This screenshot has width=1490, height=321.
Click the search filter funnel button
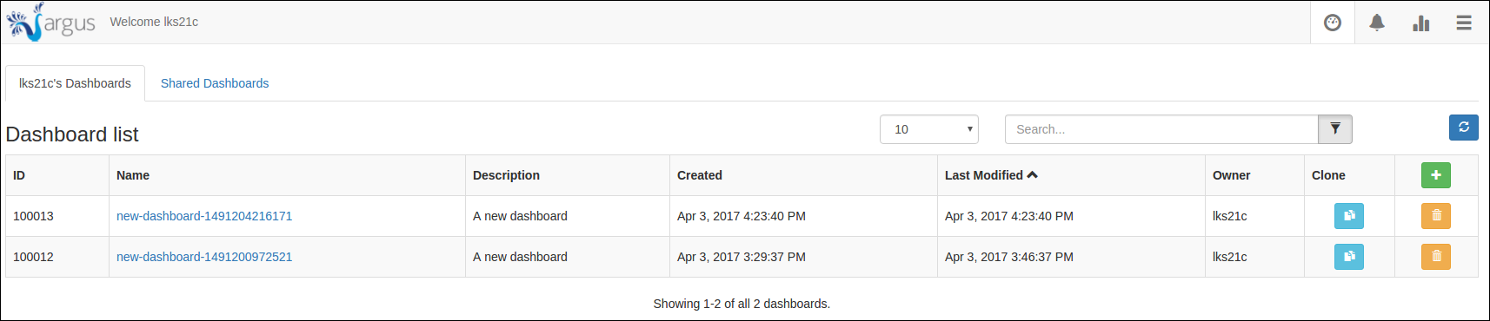click(1335, 129)
